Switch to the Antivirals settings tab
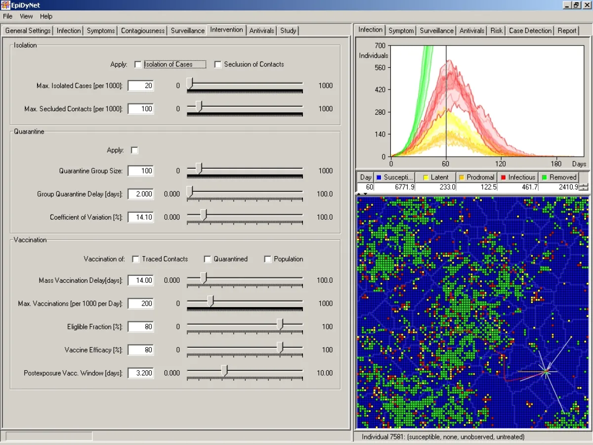The width and height of the screenshot is (593, 445). point(261,31)
